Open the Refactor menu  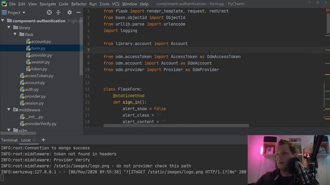tap(79, 4)
